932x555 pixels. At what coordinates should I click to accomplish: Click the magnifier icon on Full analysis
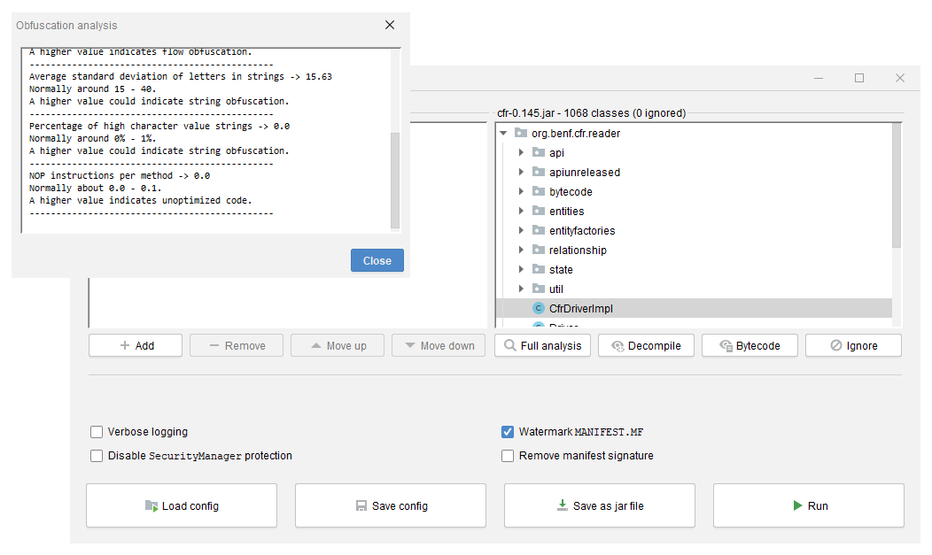[511, 345]
